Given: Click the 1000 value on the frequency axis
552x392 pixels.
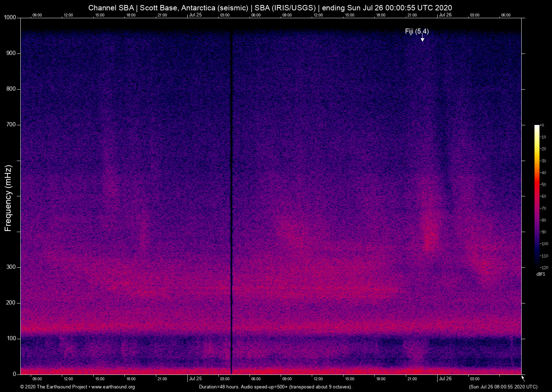Looking at the screenshot, I should tap(10, 17).
